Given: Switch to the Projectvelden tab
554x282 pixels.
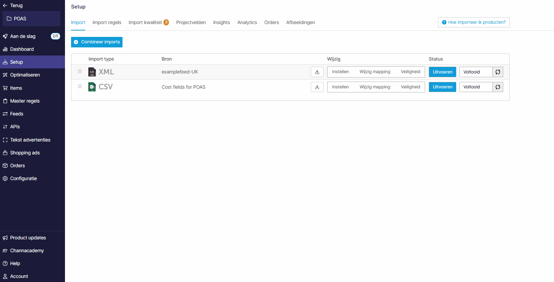Looking at the screenshot, I should coord(191,22).
